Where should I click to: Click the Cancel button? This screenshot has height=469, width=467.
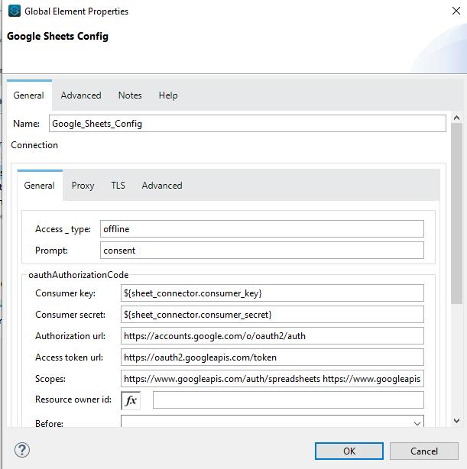coord(424,451)
